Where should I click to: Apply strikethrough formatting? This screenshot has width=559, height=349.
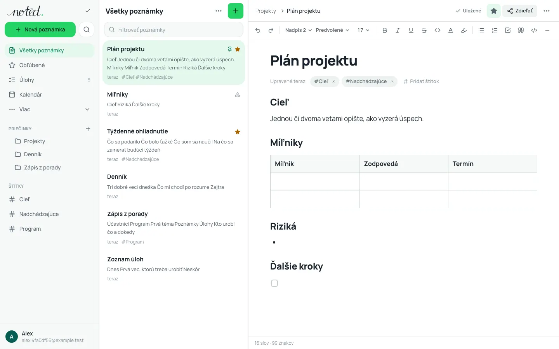[x=424, y=30]
